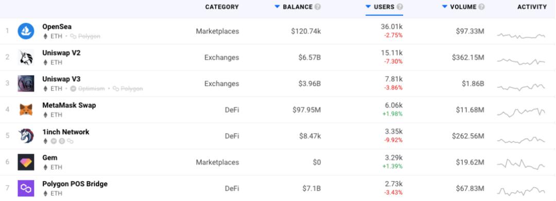
Task: Select the Uniswap V2 unicorn icon
Action: 26,58
